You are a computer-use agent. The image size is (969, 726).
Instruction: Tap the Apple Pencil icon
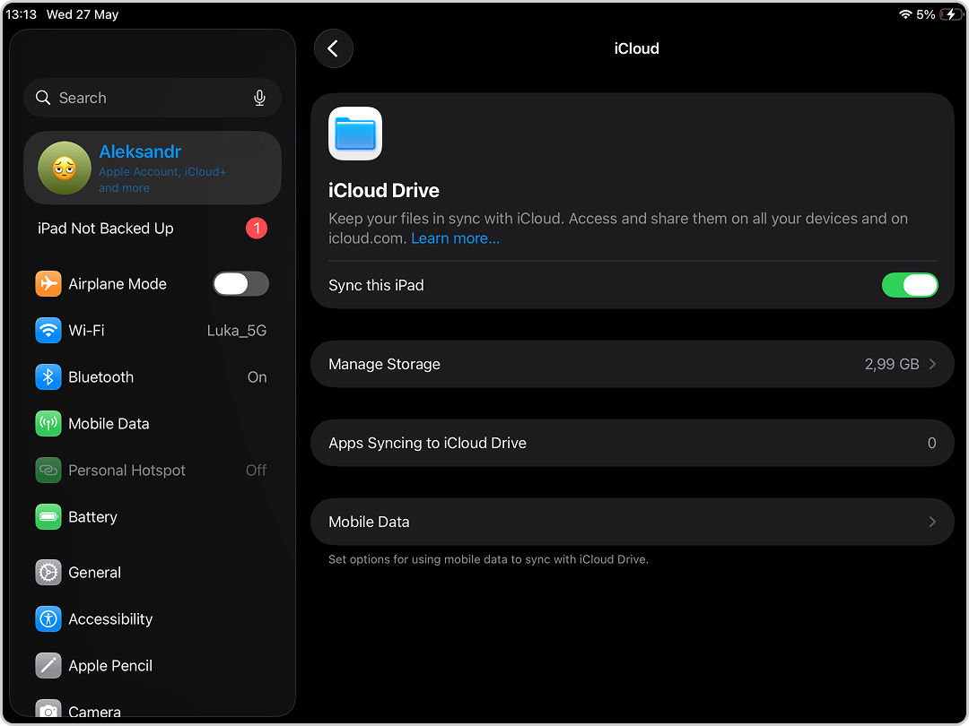point(48,665)
